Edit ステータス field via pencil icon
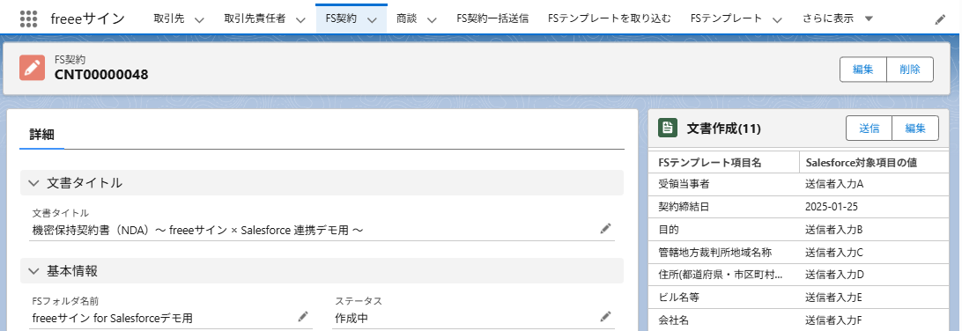962x331 pixels. click(605, 316)
